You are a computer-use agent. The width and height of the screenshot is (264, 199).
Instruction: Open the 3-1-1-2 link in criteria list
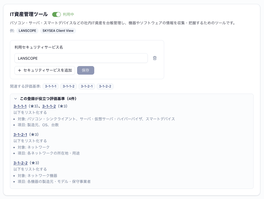(x=49, y=106)
